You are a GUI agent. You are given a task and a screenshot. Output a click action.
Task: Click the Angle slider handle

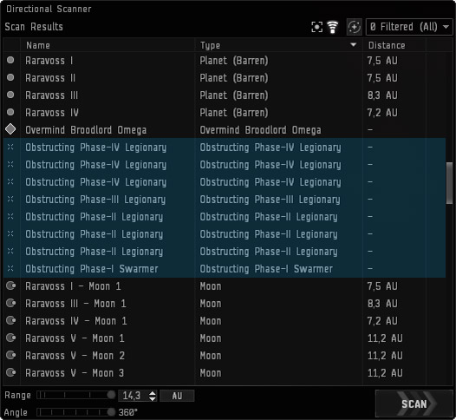(111, 412)
